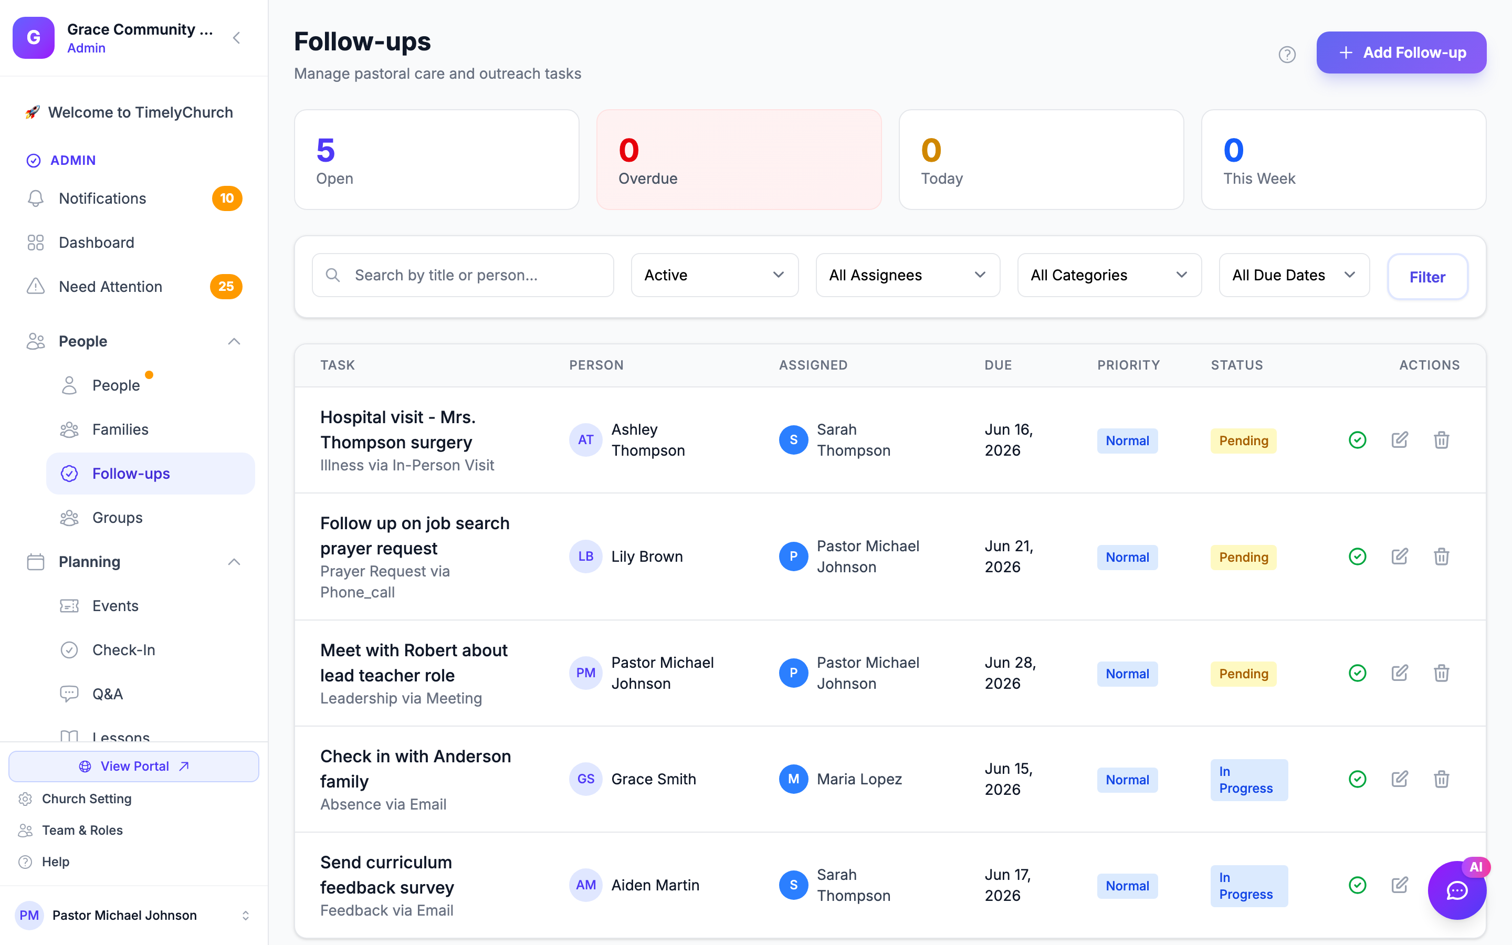The image size is (1512, 945).
Task: Mark Hospital visit task as complete
Action: (x=1357, y=440)
